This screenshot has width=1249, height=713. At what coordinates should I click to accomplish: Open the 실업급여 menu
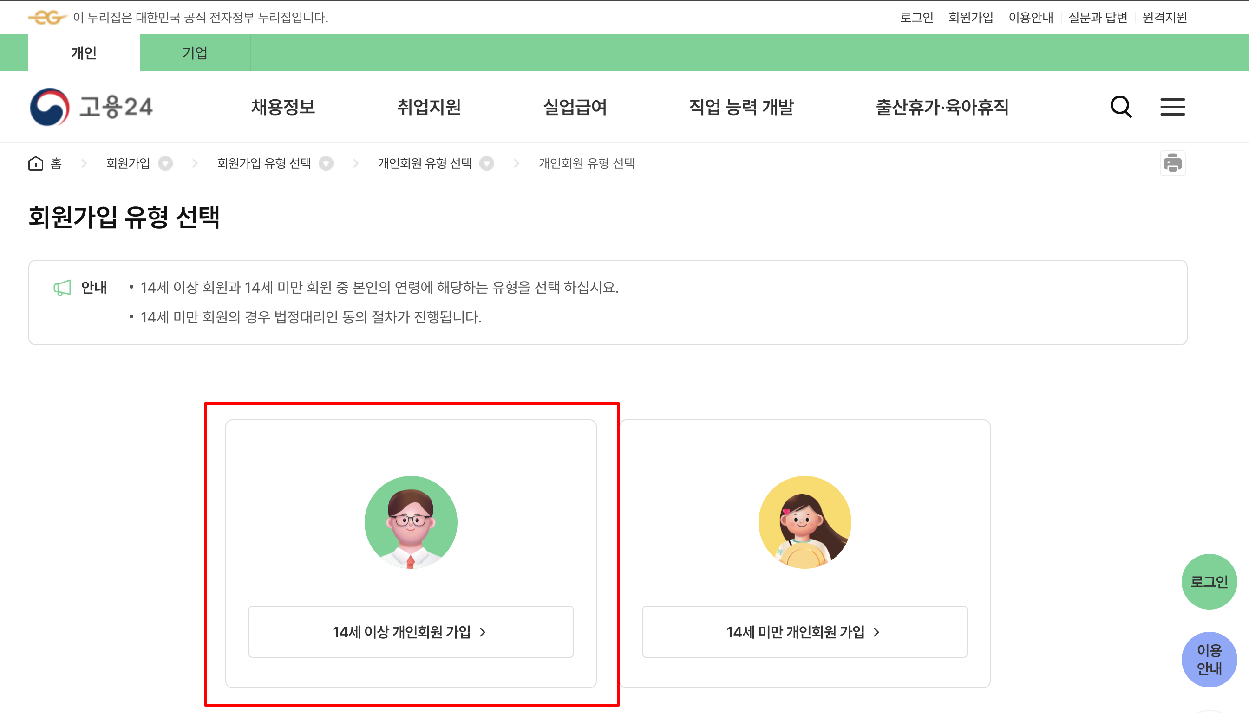tap(575, 107)
